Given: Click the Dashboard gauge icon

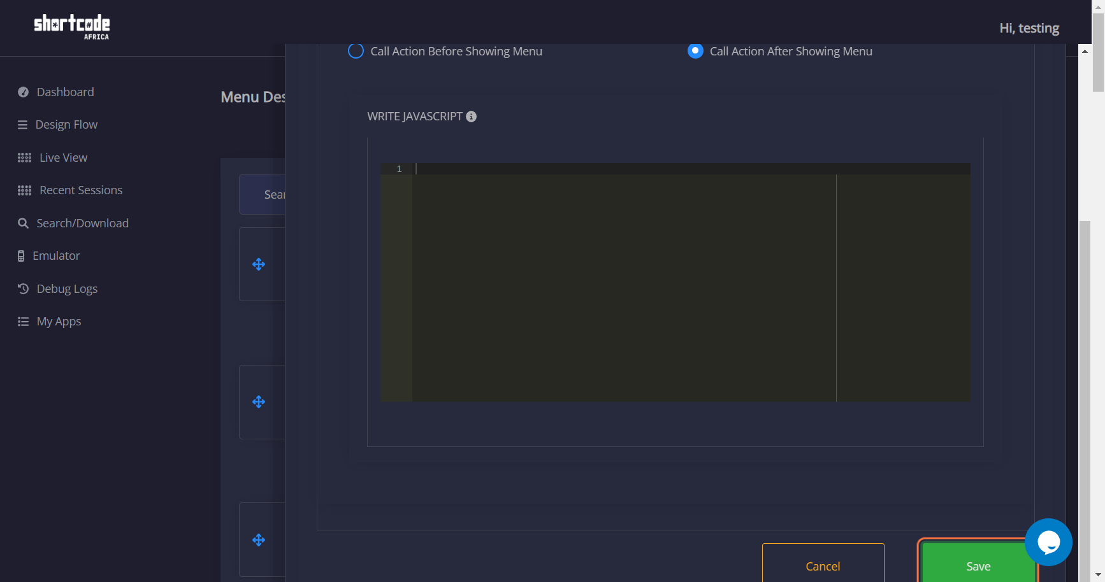Looking at the screenshot, I should coord(23,92).
